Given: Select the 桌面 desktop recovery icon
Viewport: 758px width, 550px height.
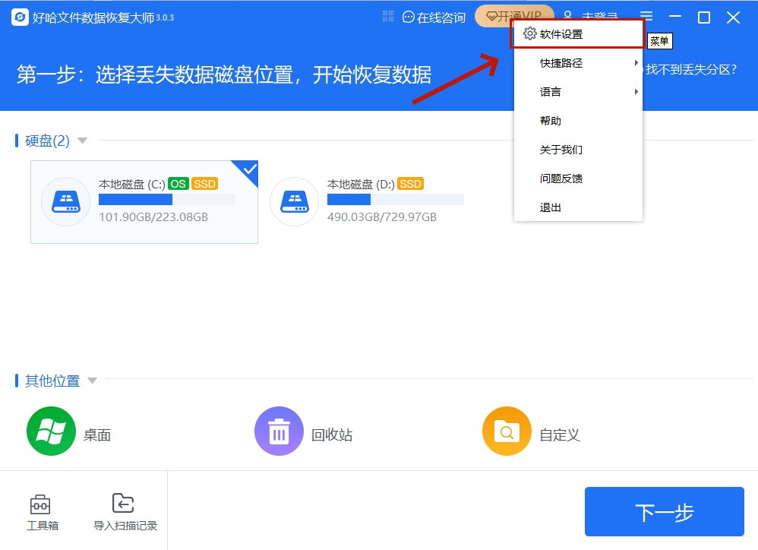Looking at the screenshot, I should click(50, 429).
